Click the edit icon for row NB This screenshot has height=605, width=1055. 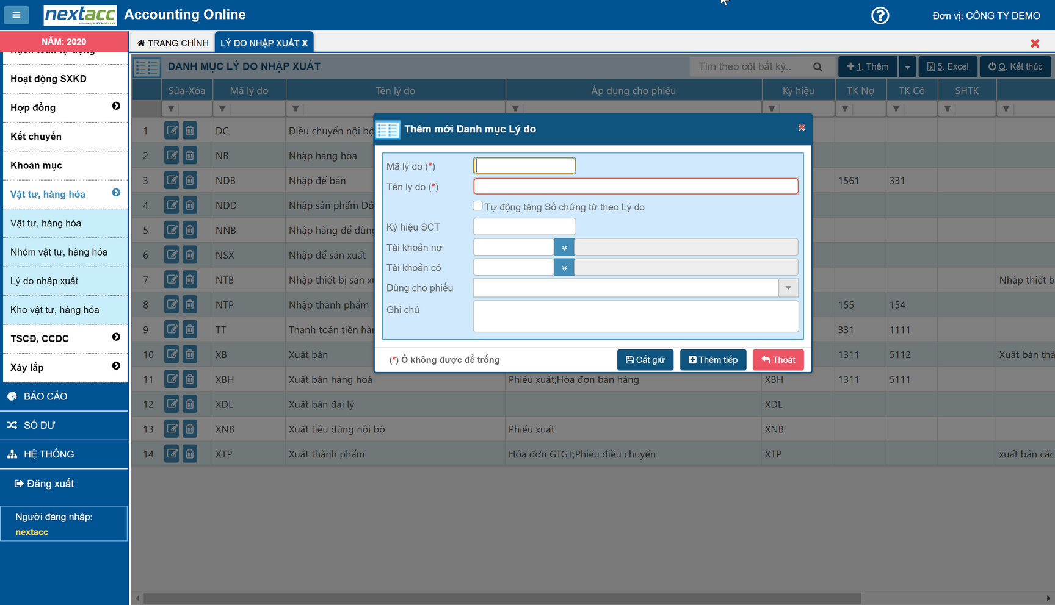coord(172,156)
